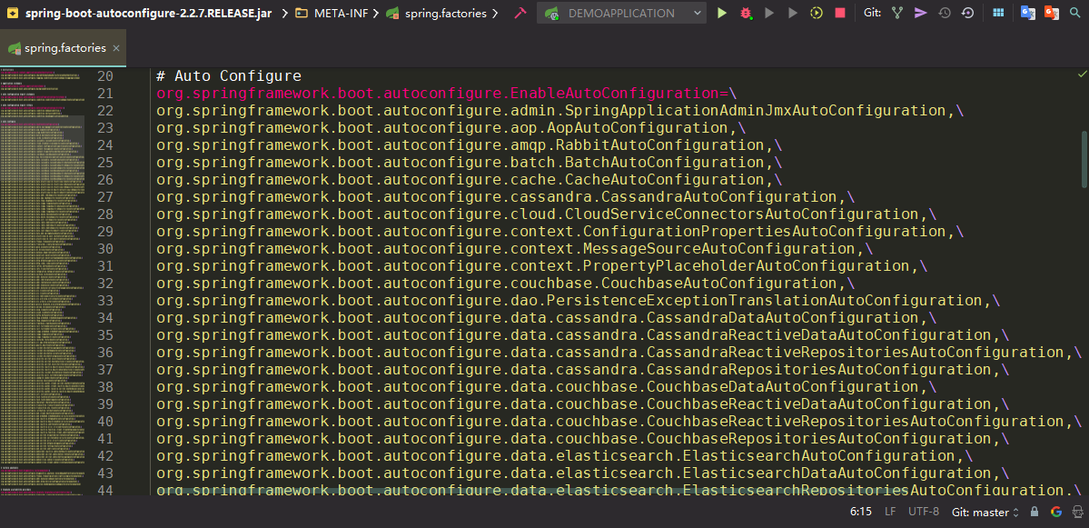
Task: Click the Build project hammer icon
Action: pos(520,14)
